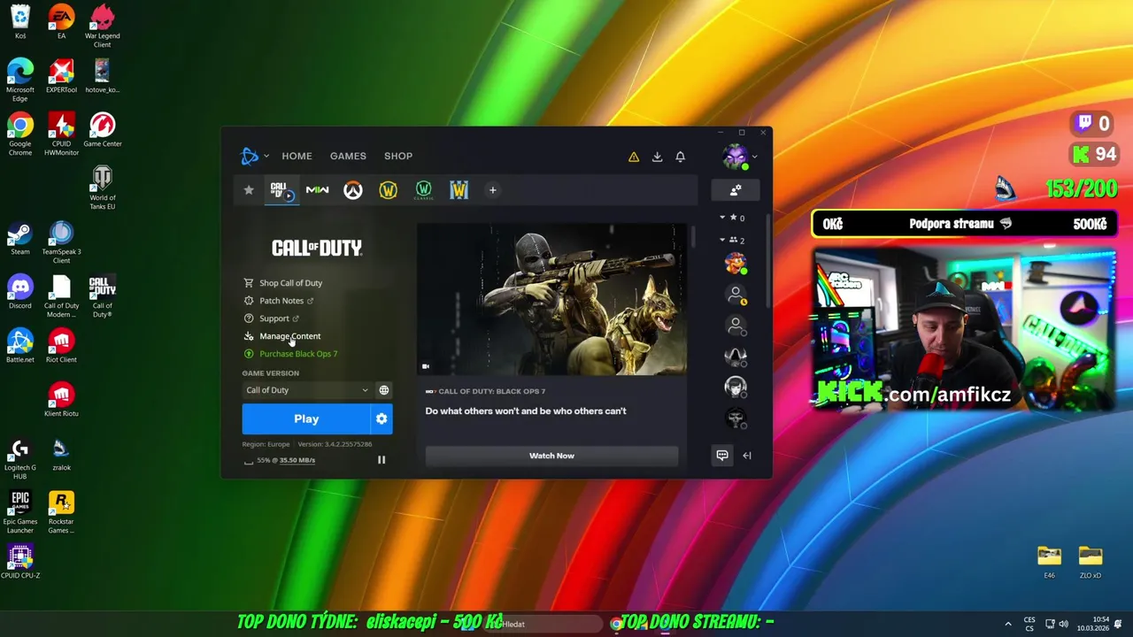Select the Call of Duty game tab icon
The width and height of the screenshot is (1133, 637).
click(282, 190)
